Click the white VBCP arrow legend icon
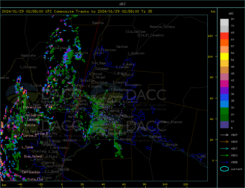Viewport: 245px width, 188px height. pos(224,135)
